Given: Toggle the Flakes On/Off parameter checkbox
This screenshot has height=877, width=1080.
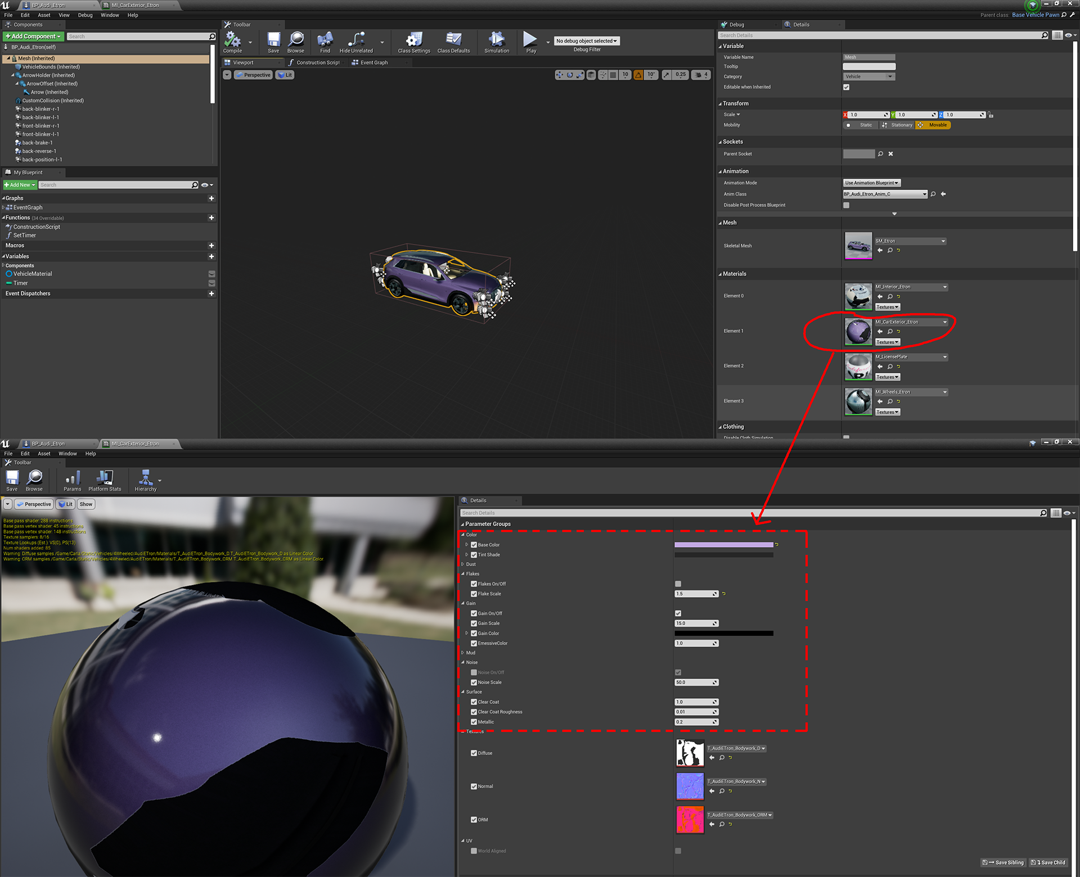Looking at the screenshot, I should [x=678, y=584].
